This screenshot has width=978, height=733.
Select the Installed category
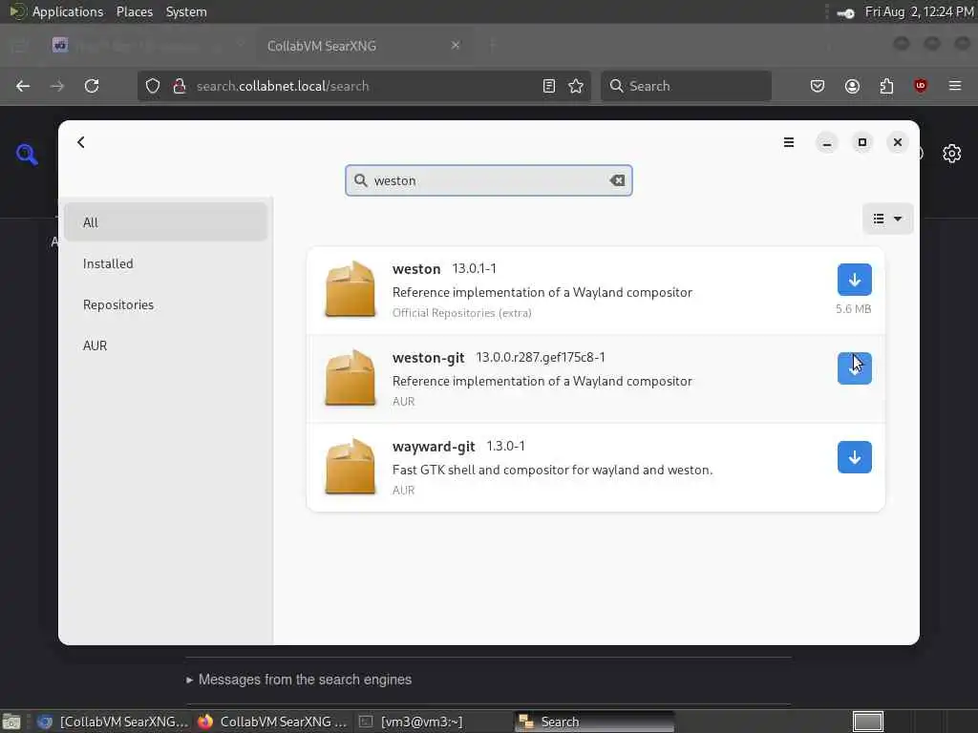165,263
